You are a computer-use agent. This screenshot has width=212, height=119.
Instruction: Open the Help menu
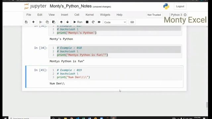point(119,15)
